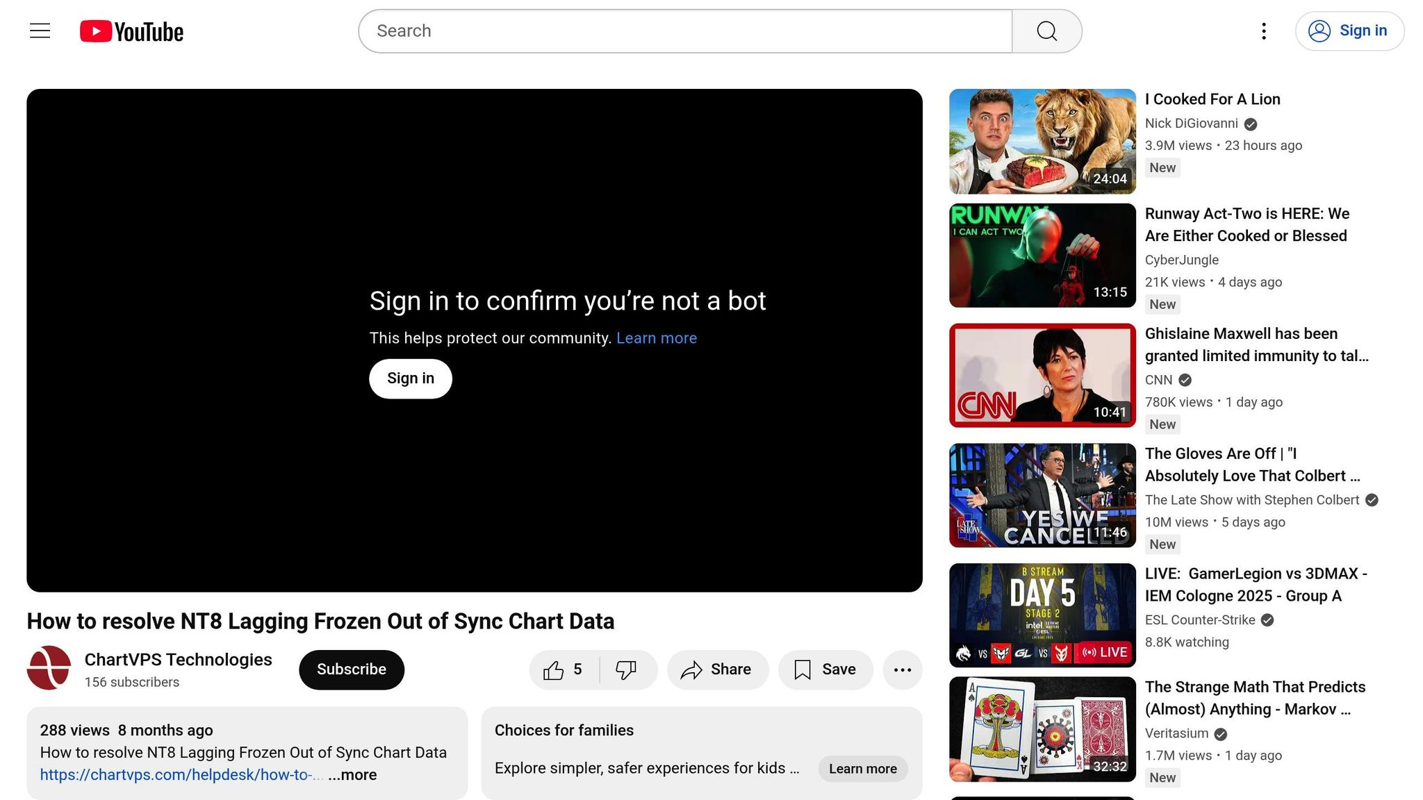The image size is (1423, 800).
Task: Open the I Cooked For A Lion thumbnail
Action: click(1042, 141)
